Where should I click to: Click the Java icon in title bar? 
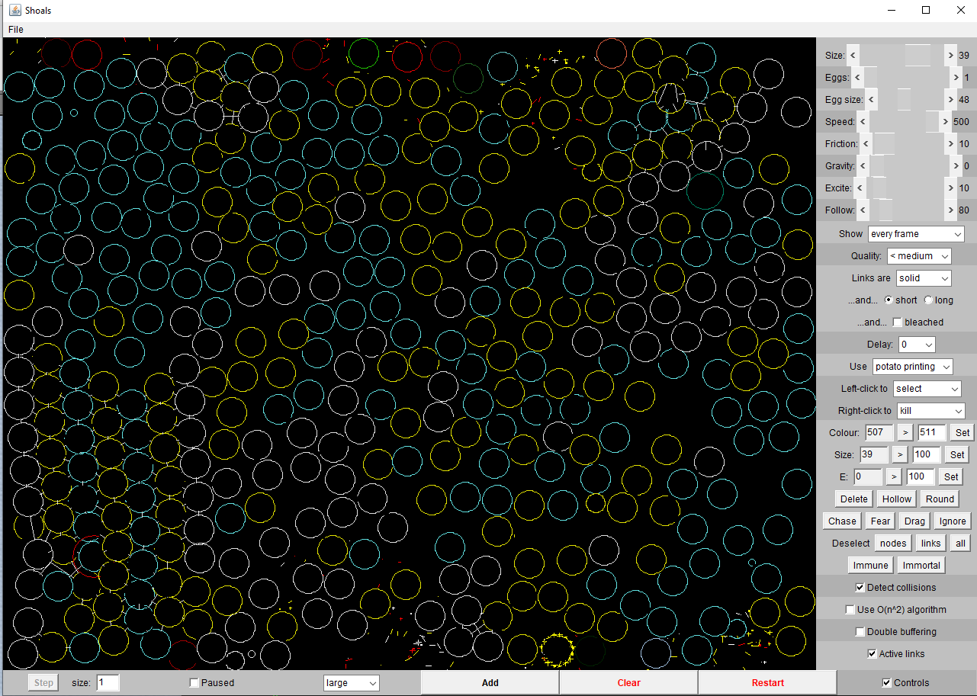[14, 11]
